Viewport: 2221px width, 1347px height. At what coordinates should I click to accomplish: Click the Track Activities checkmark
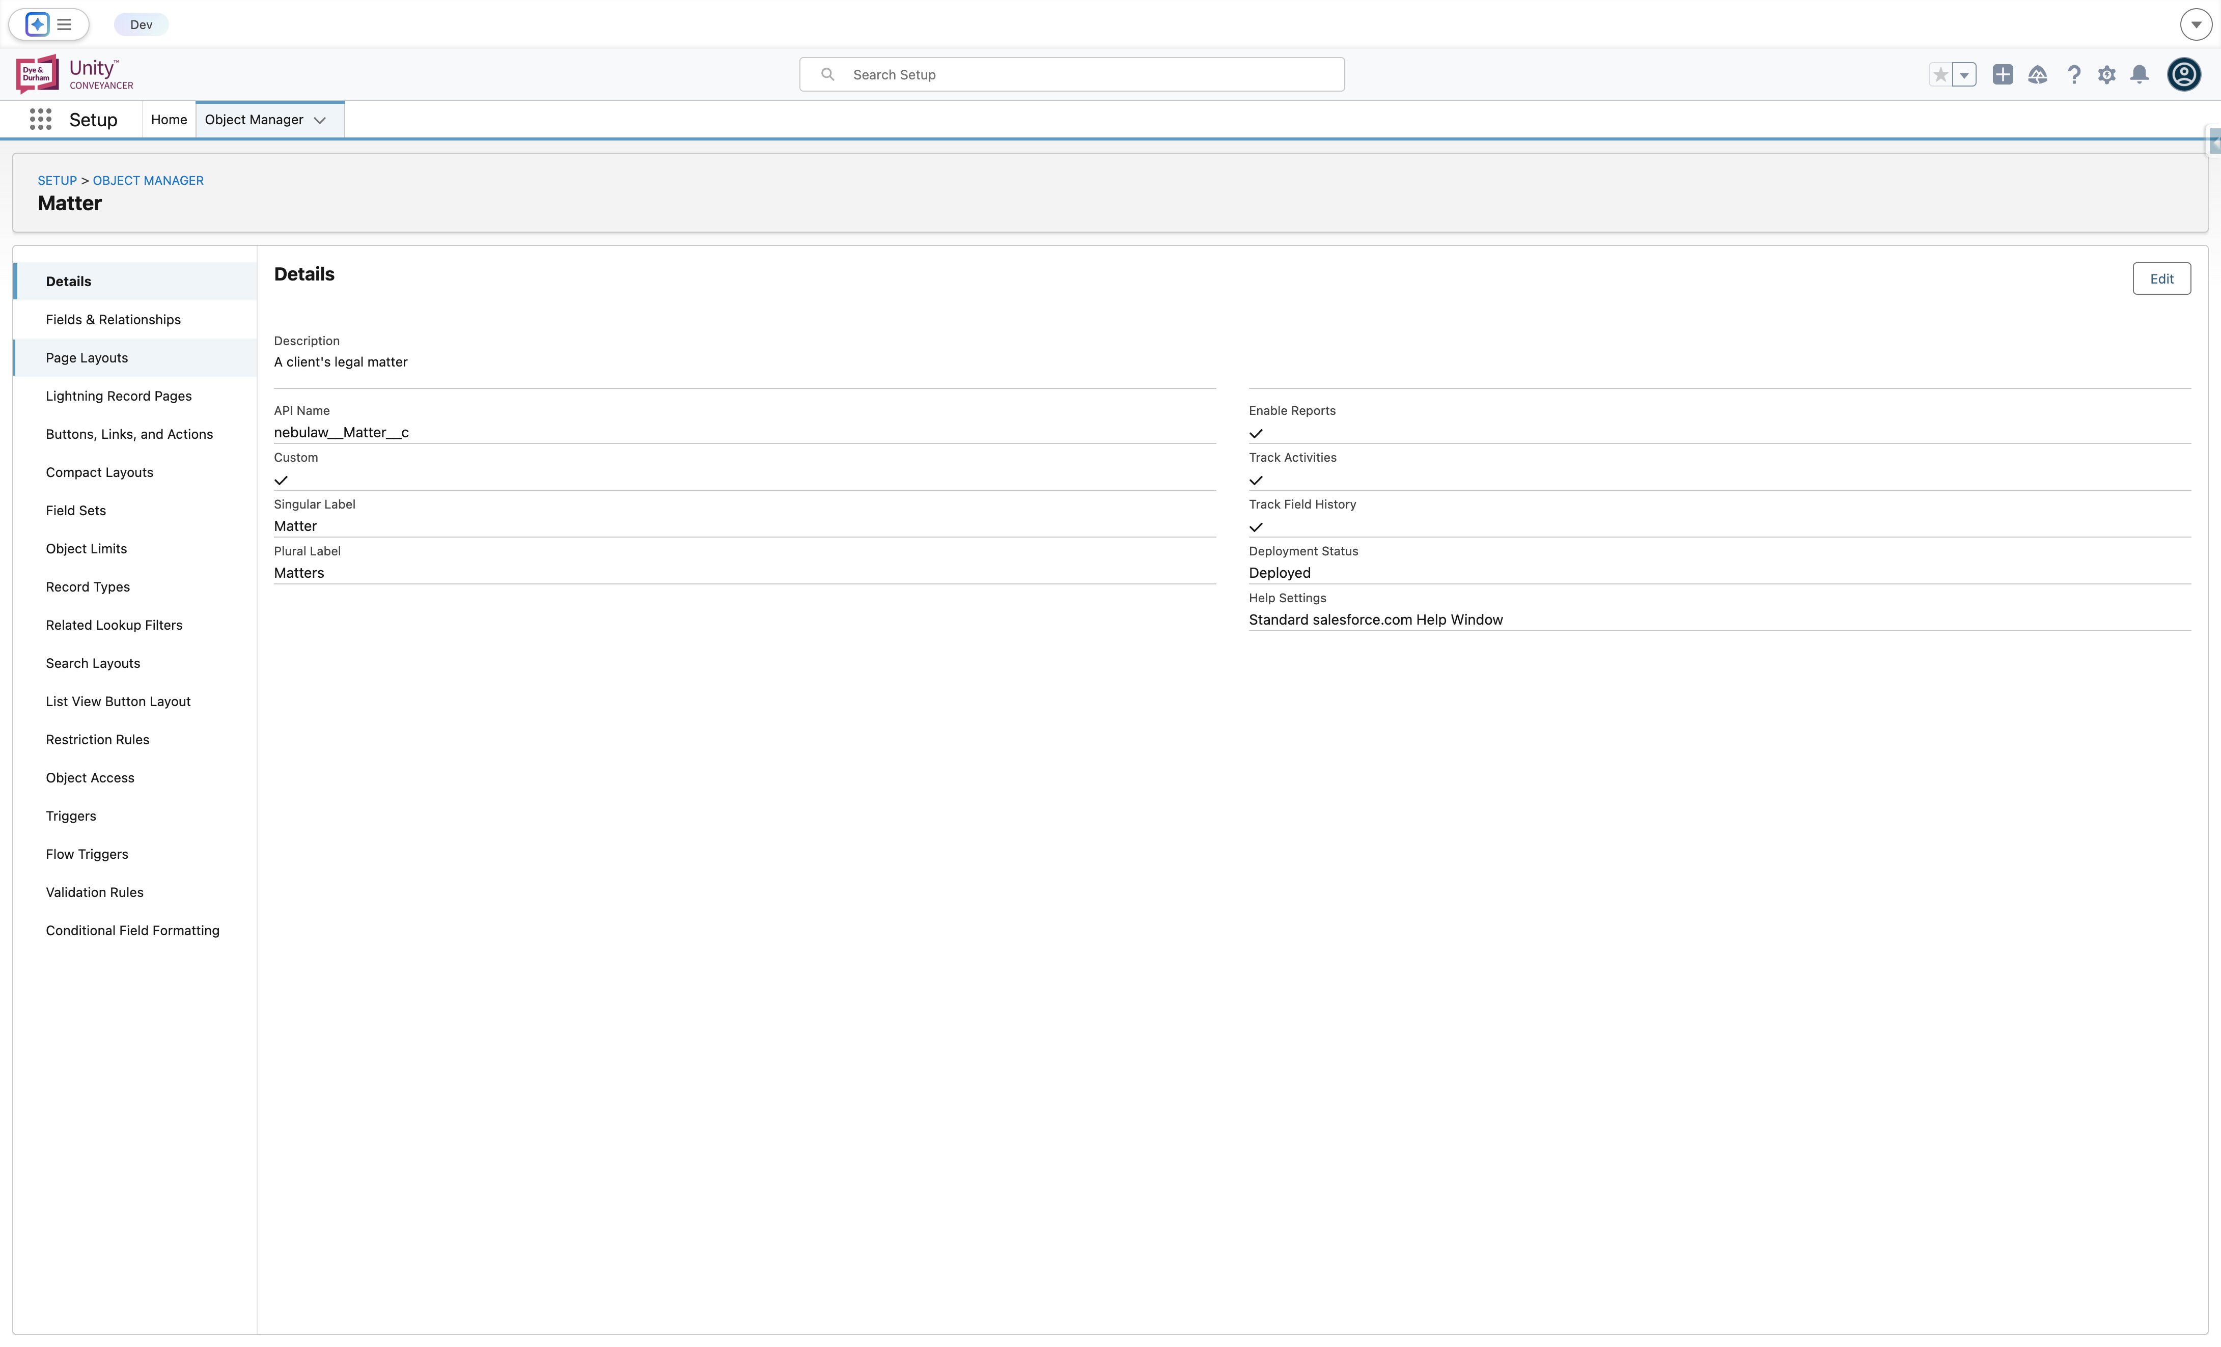(x=1256, y=480)
